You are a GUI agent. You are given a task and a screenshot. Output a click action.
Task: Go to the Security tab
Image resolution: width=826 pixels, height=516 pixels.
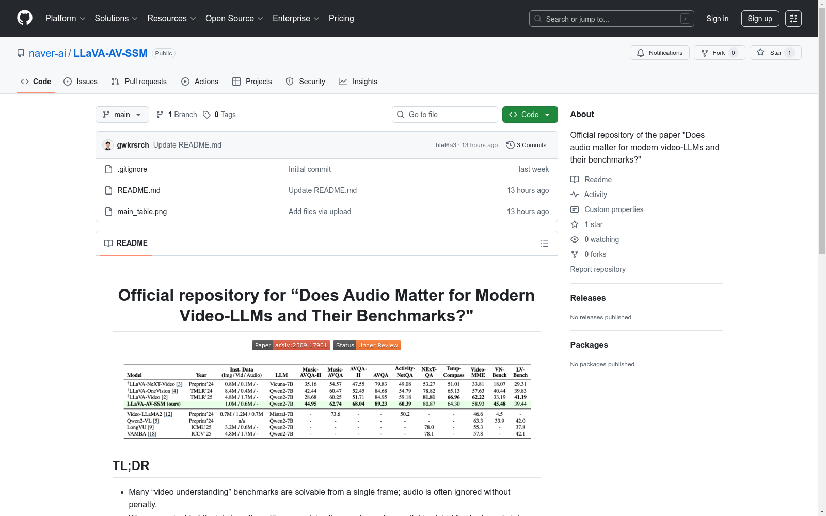pyautogui.click(x=306, y=82)
